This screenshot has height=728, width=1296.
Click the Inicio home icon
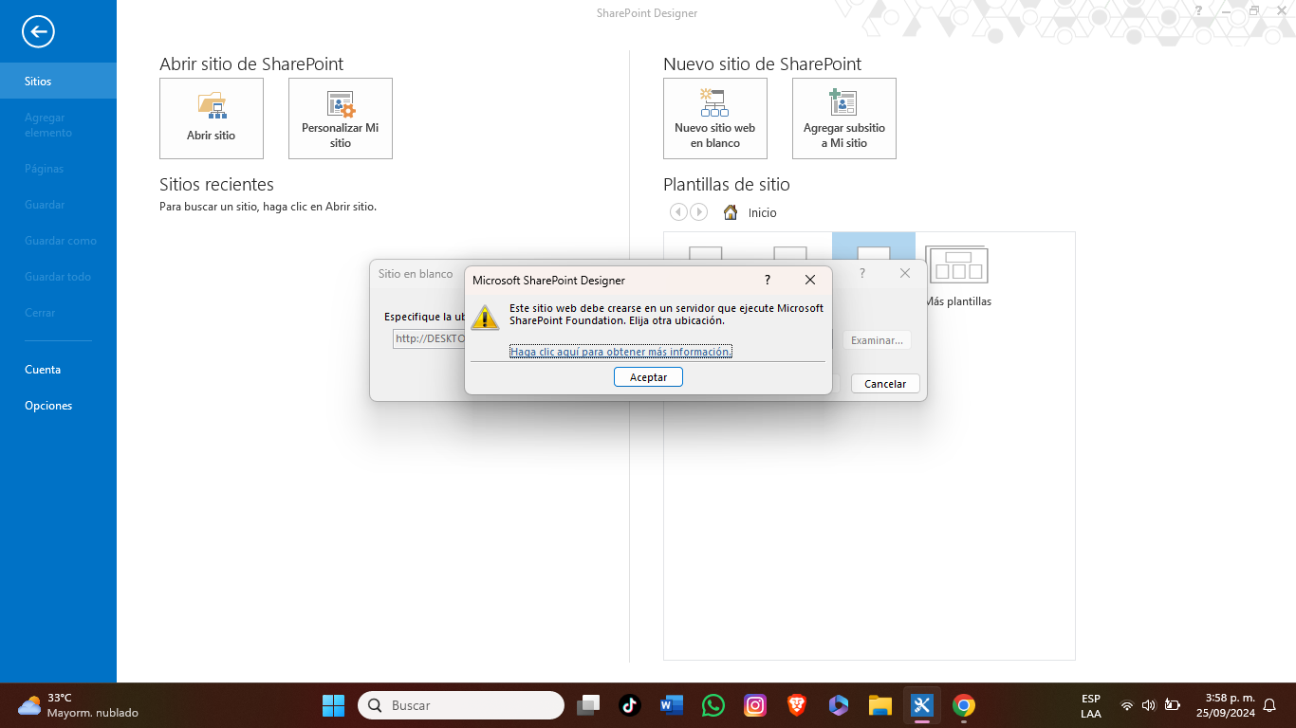[x=731, y=212]
